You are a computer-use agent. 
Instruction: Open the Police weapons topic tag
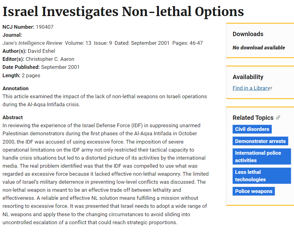click(254, 191)
